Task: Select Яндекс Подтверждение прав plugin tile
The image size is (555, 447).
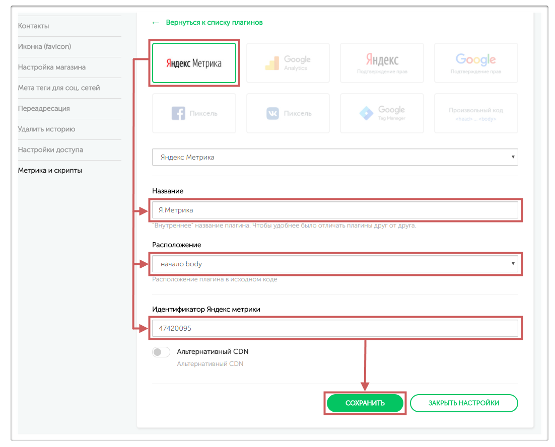Action: tap(382, 63)
